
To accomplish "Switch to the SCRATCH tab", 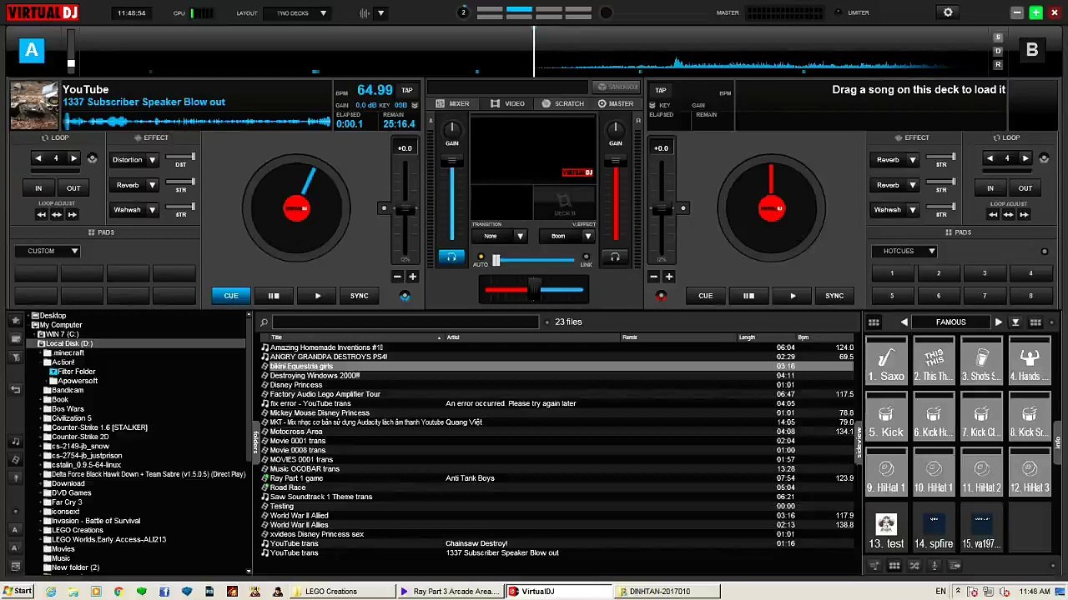I will (563, 103).
